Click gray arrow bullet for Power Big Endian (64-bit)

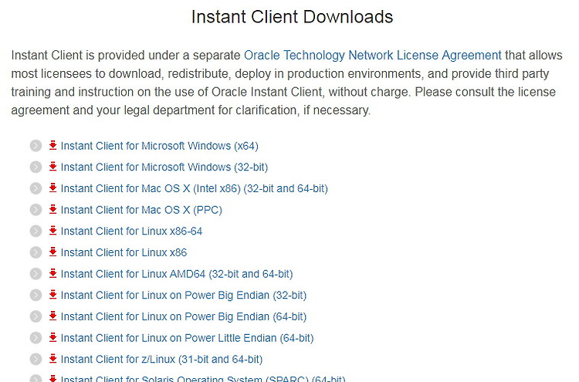pos(36,316)
